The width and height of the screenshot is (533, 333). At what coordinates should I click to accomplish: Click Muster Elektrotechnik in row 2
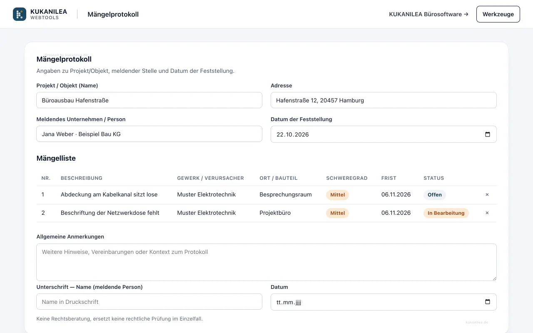(207, 213)
